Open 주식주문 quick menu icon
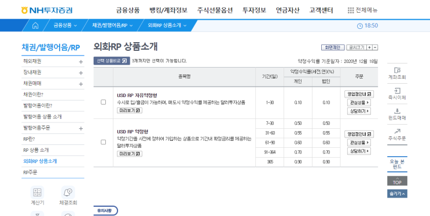 tap(397, 135)
